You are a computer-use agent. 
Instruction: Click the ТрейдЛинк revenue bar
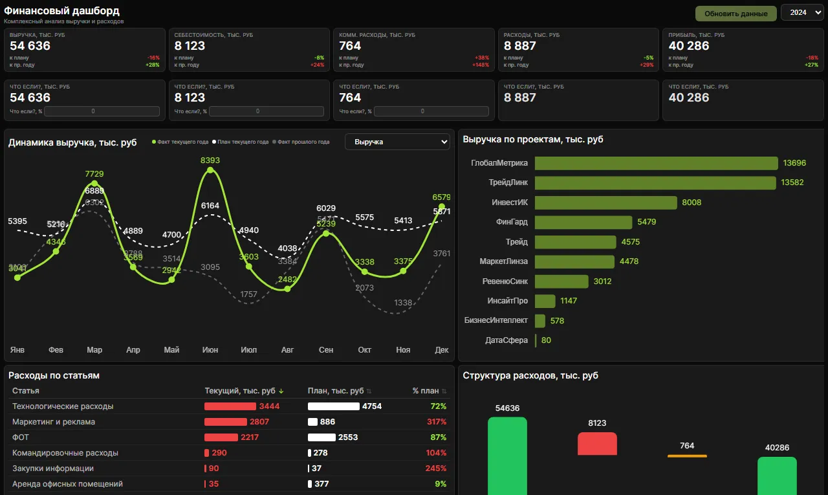click(x=655, y=182)
